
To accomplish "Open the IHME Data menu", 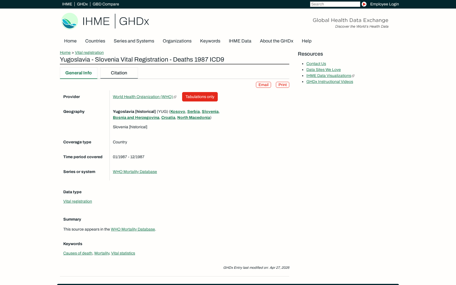I will [240, 41].
